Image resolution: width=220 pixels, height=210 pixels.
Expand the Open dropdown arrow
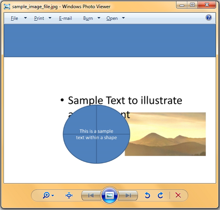click(123, 18)
